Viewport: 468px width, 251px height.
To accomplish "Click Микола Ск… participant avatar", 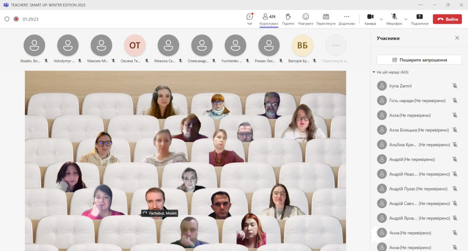I will 168,45.
